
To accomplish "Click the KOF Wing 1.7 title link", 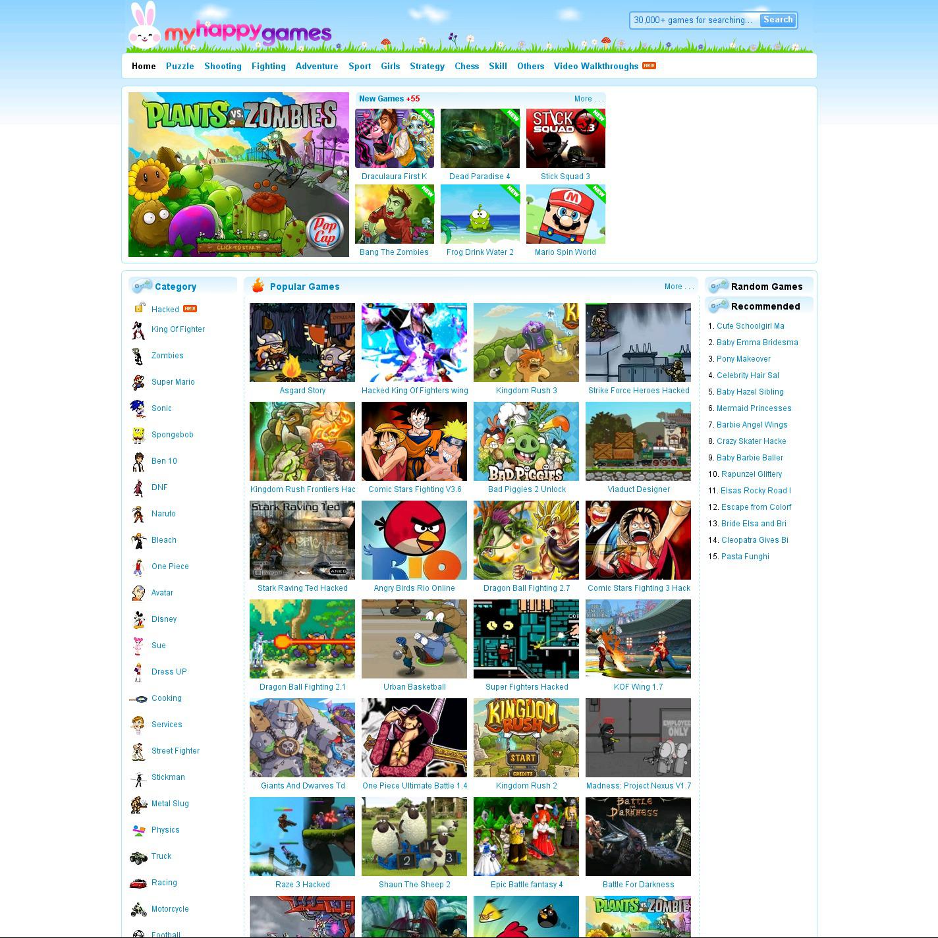I will (638, 687).
